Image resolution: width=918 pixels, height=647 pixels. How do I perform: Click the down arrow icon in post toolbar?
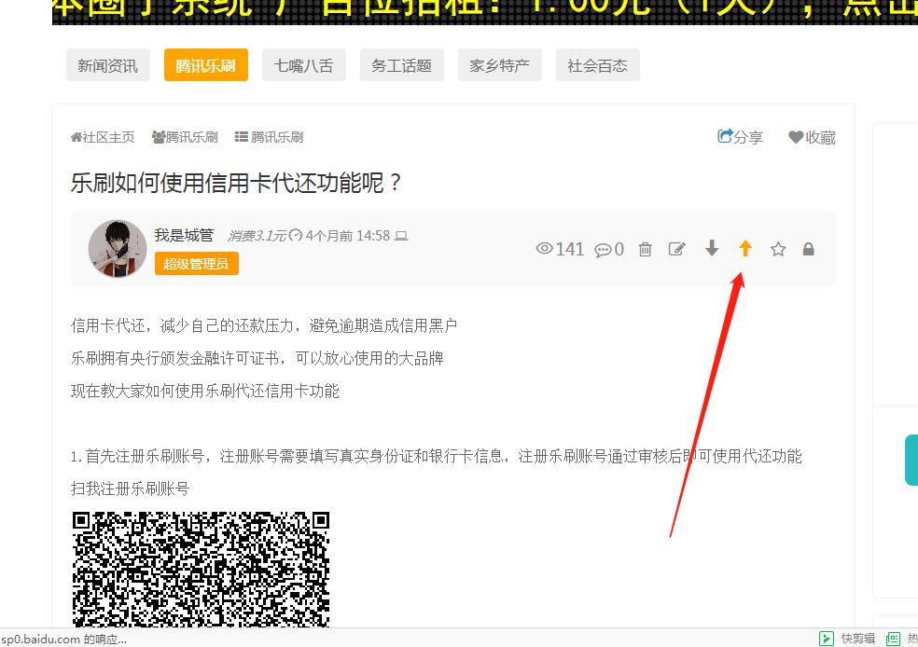(x=712, y=248)
